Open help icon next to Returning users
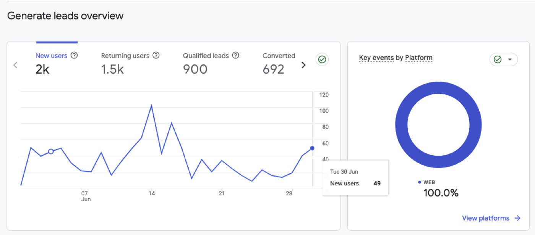This screenshot has height=235, width=535. tap(156, 55)
